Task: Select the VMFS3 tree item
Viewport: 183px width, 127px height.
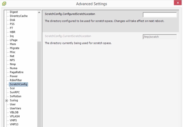Action: tap(14, 124)
